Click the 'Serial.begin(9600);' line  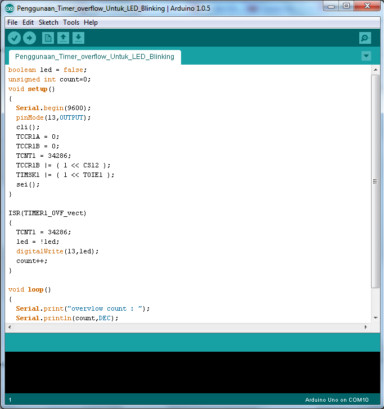[x=53, y=108]
